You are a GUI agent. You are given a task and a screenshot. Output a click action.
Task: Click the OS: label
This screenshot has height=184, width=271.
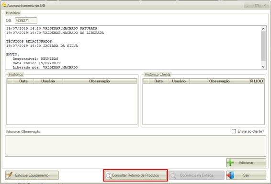coord(9,21)
